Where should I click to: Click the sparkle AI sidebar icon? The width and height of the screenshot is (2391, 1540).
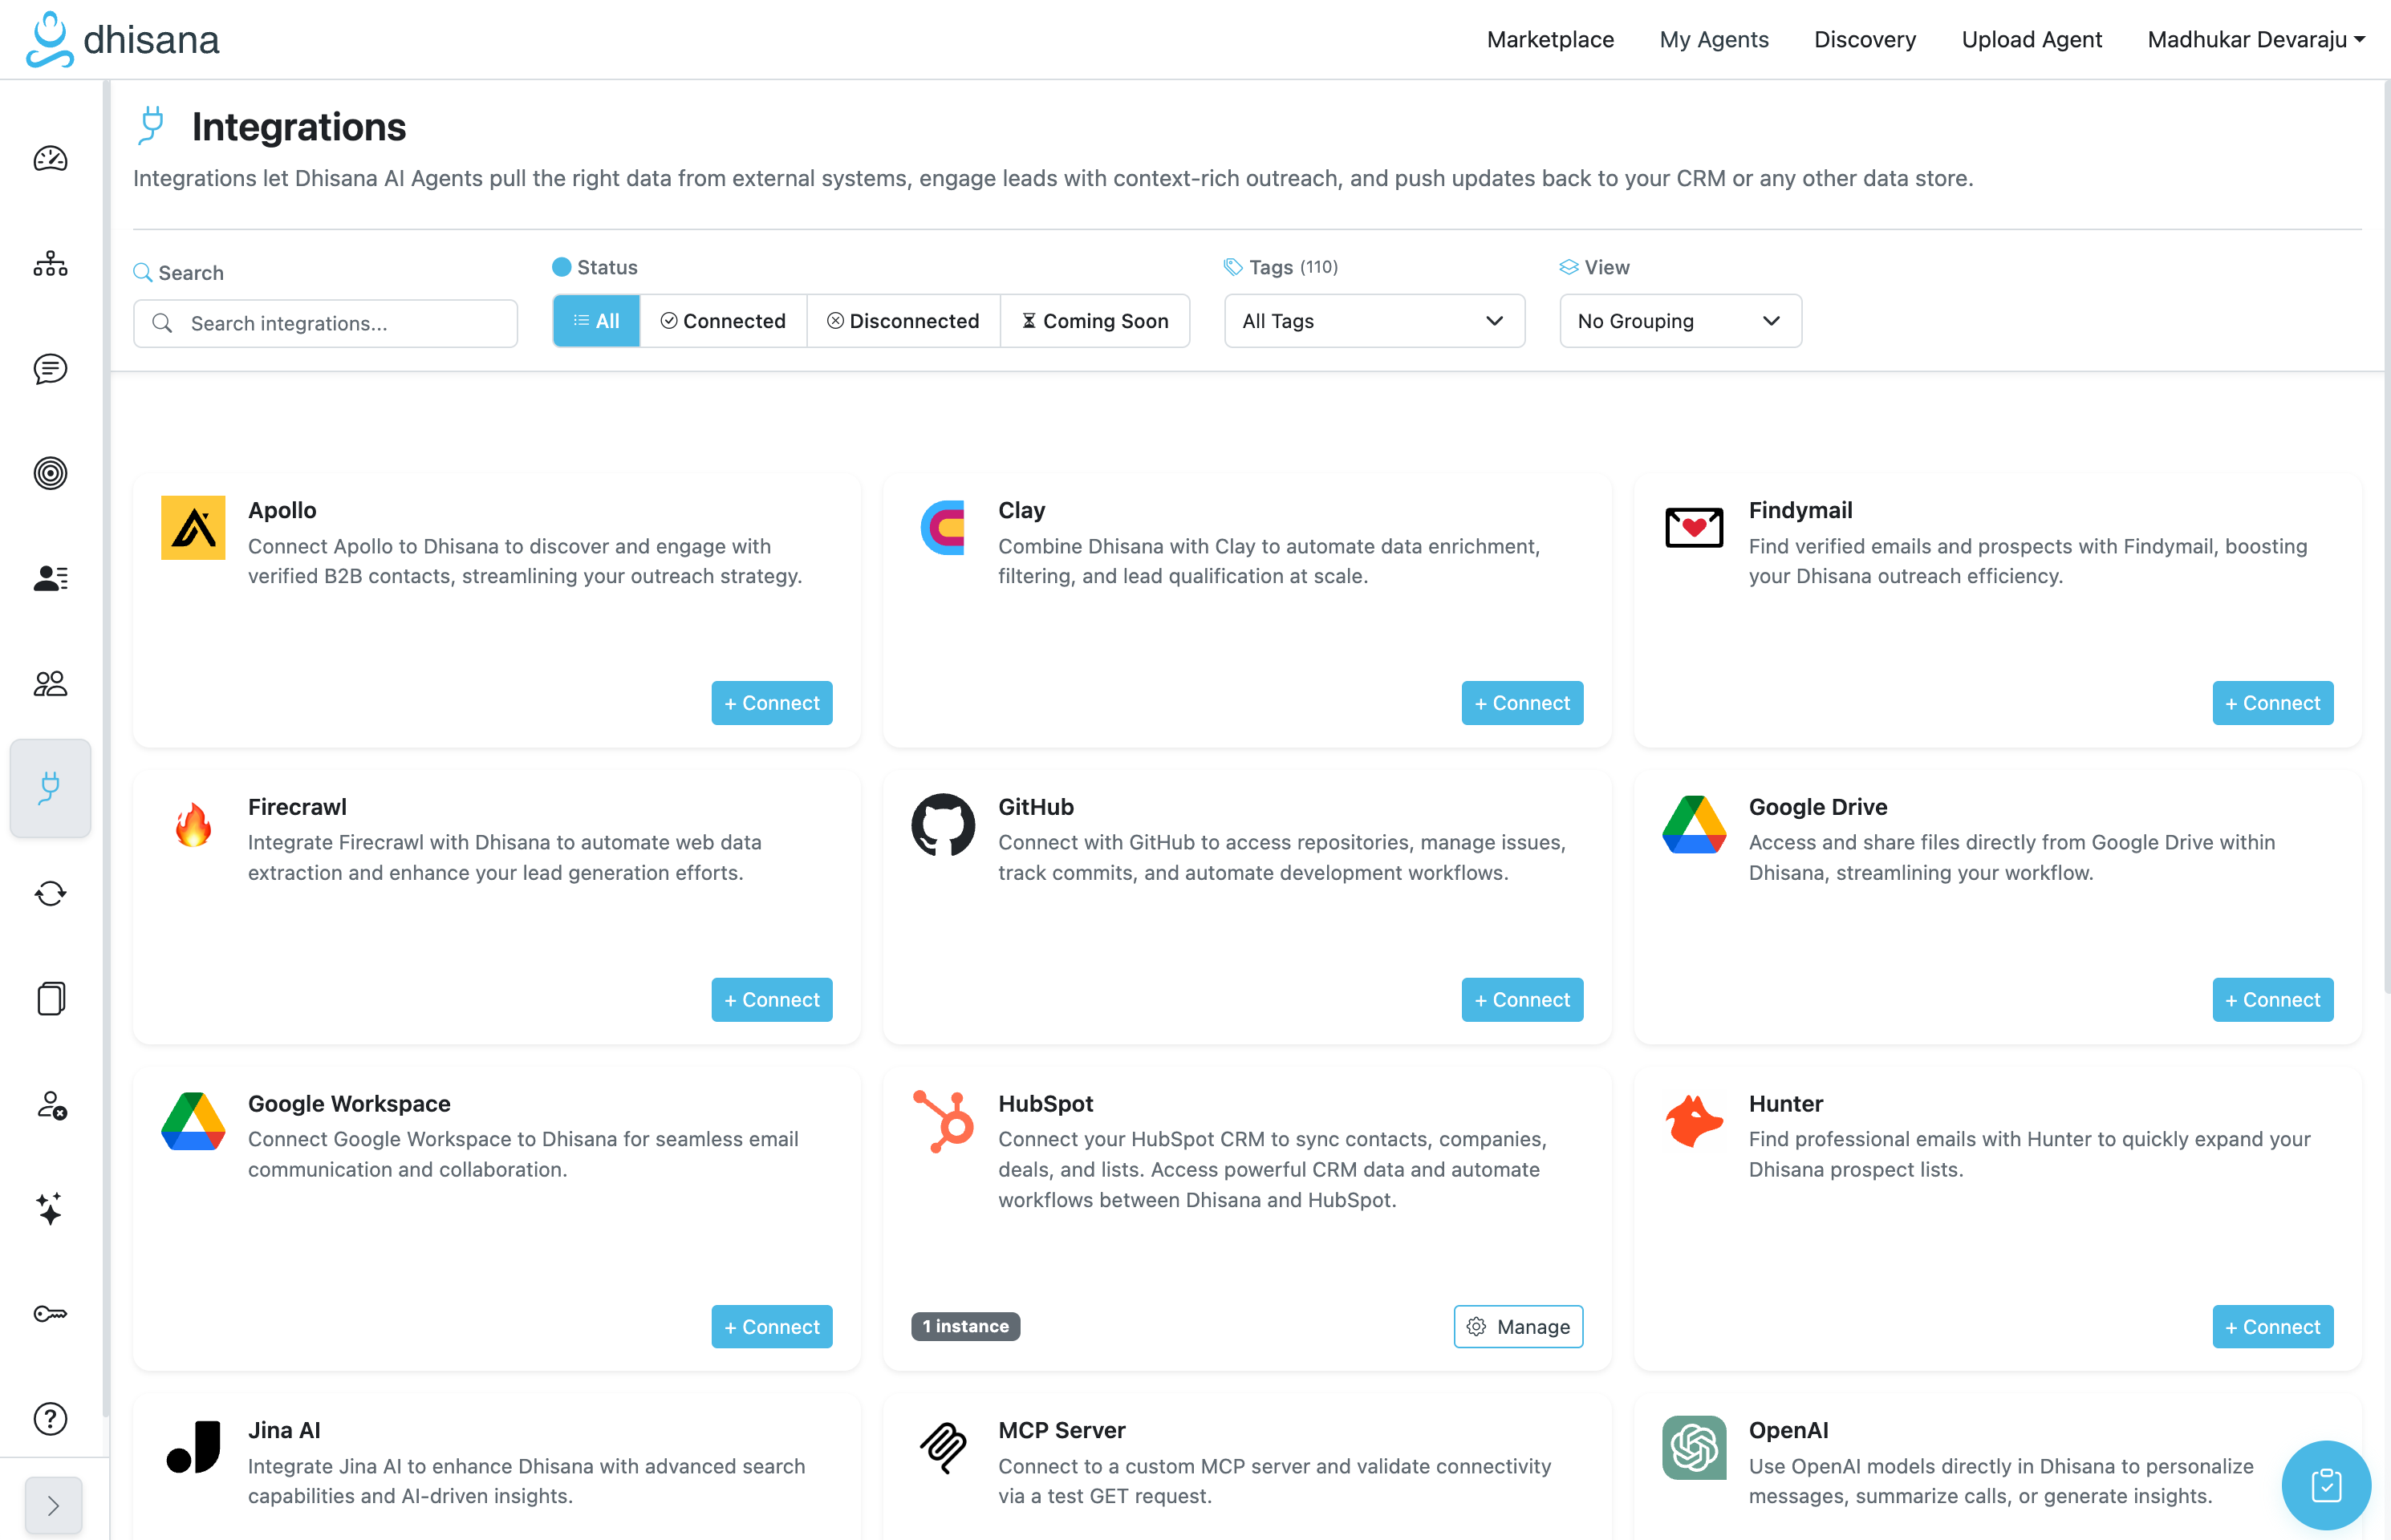coord(50,1209)
